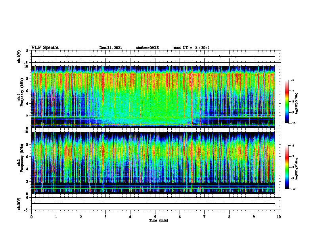Click the "VLF Spectra" plot title
The height and width of the screenshot is (243, 314).
click(45, 48)
